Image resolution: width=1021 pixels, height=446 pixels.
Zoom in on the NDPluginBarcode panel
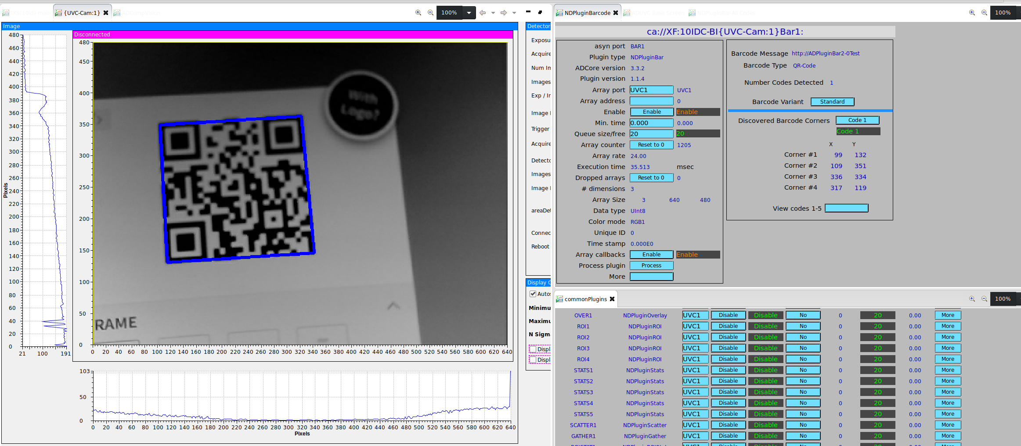(972, 13)
